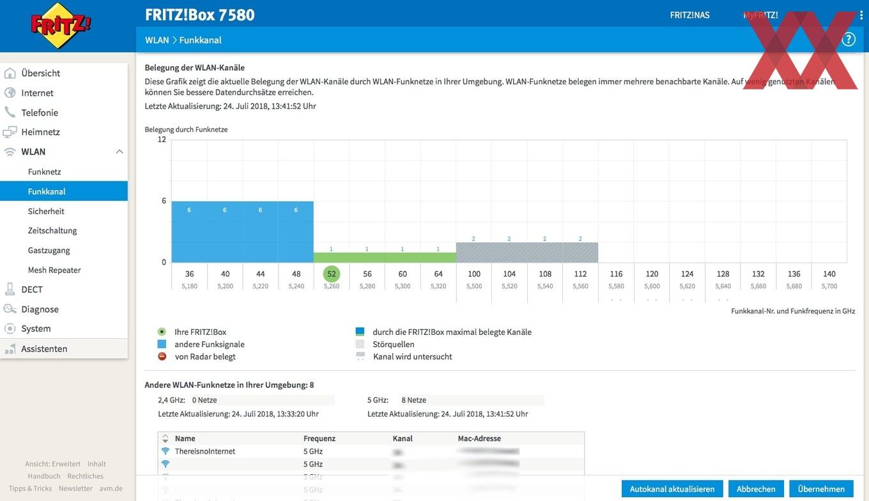Go to Sicherheit submenu
869x501 pixels.
click(46, 211)
